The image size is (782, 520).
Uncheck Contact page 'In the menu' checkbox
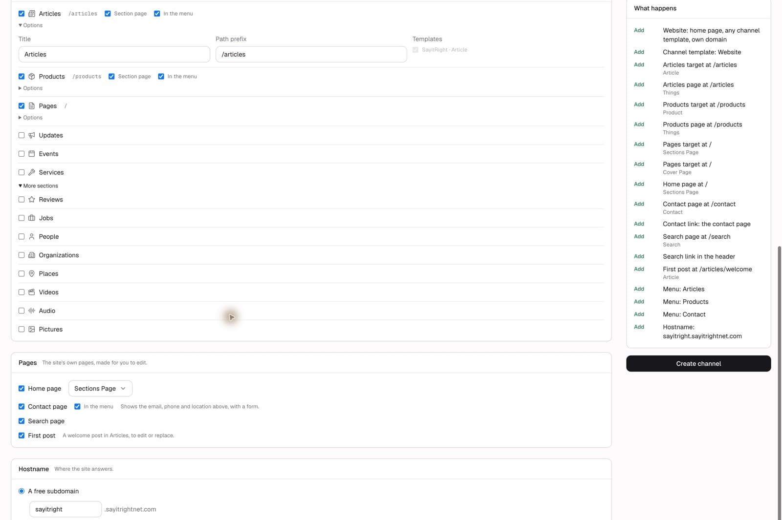77,407
